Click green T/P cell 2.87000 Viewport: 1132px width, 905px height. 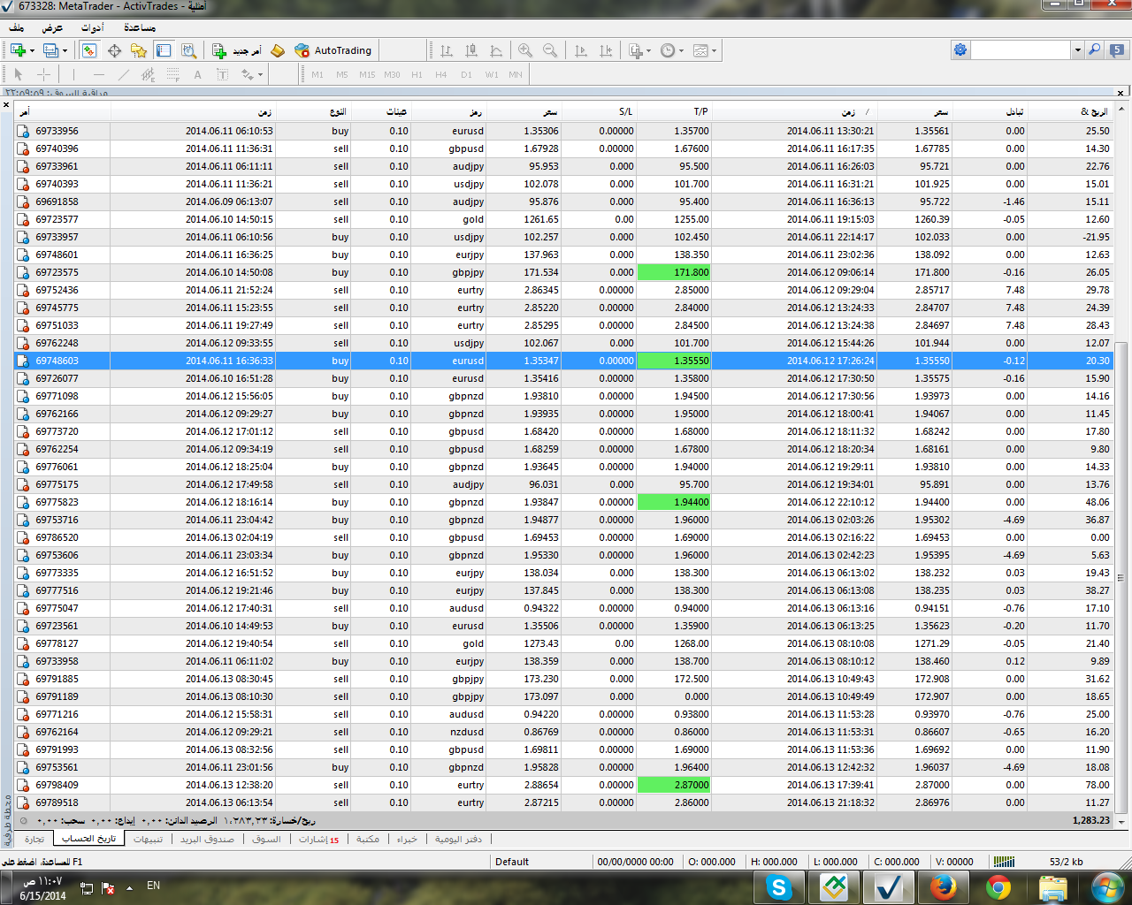coord(674,785)
